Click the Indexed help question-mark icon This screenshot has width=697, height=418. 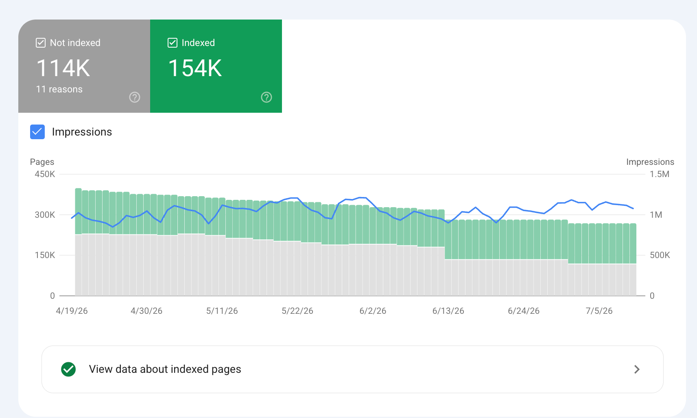coord(267,97)
